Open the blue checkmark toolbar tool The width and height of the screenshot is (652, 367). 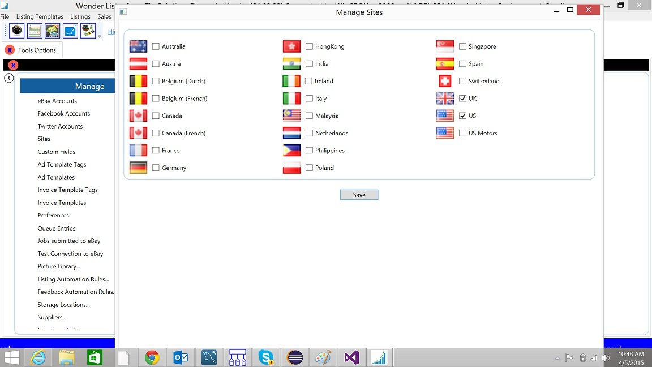click(x=69, y=31)
